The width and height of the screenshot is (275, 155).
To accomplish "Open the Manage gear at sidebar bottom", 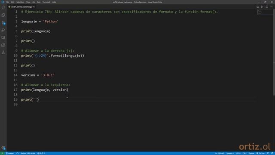I will [3, 148].
